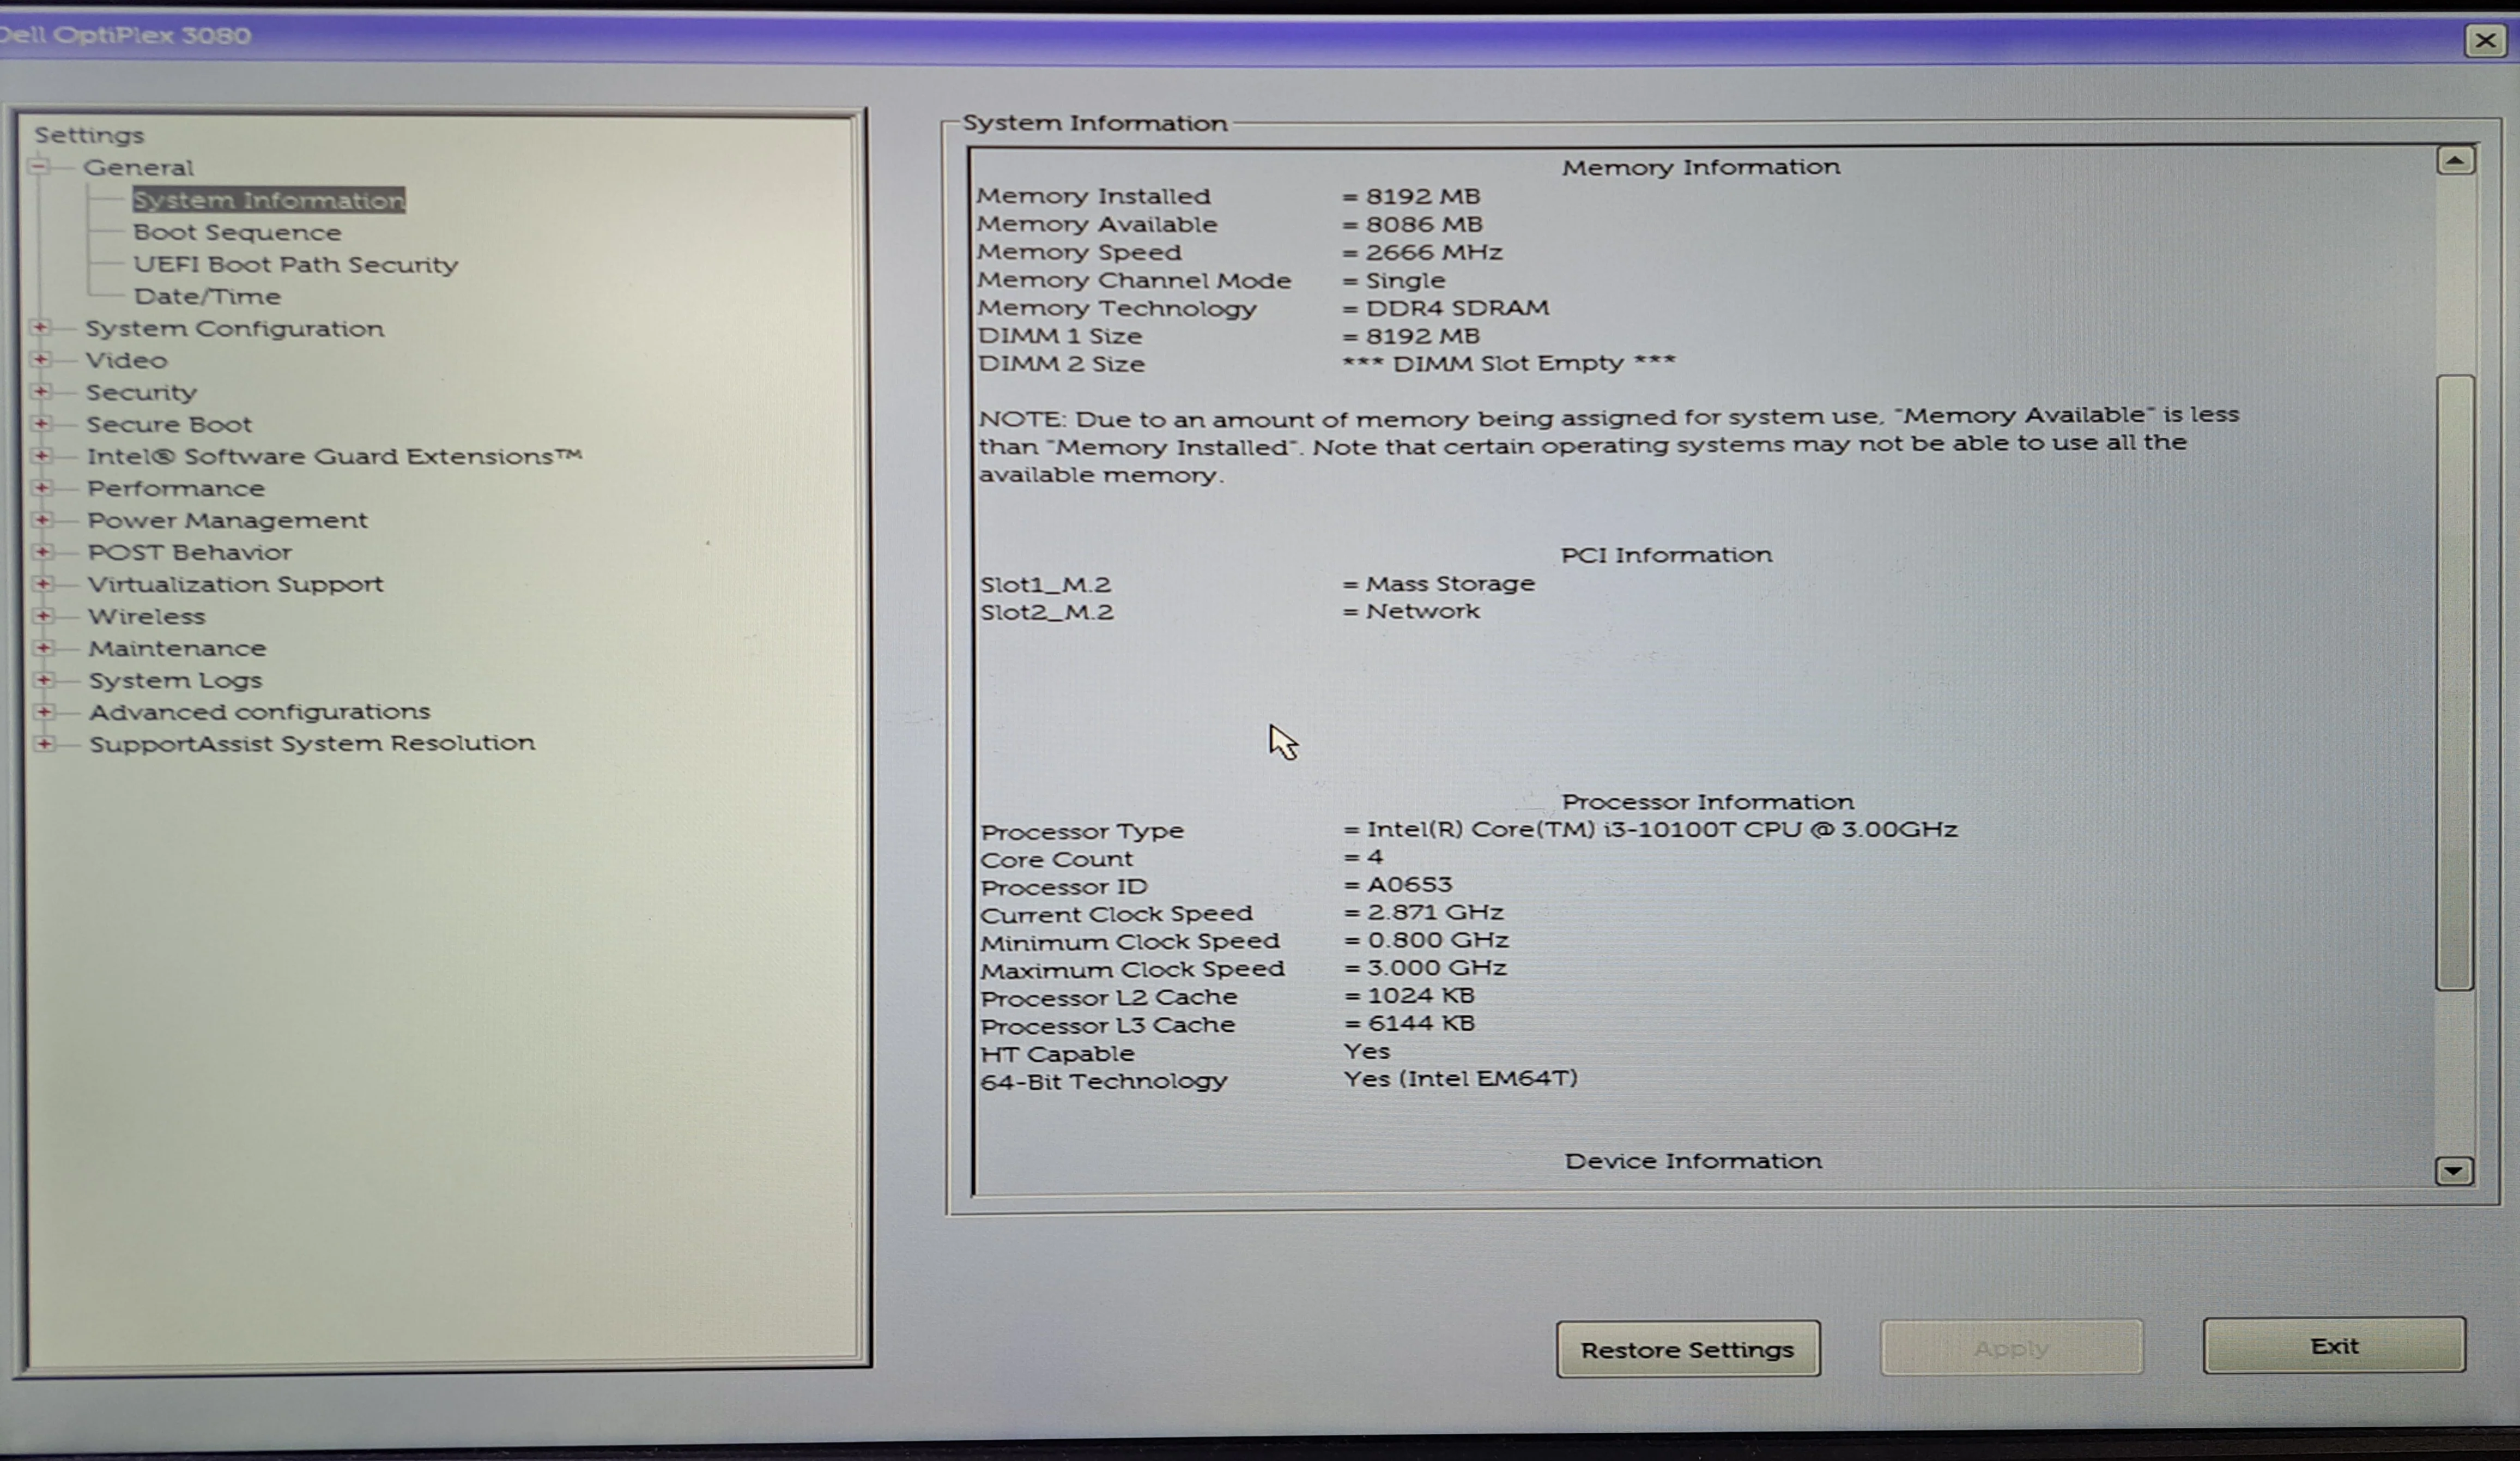The width and height of the screenshot is (2520, 1461).
Task: Expand the System Logs node
Action: tap(44, 679)
